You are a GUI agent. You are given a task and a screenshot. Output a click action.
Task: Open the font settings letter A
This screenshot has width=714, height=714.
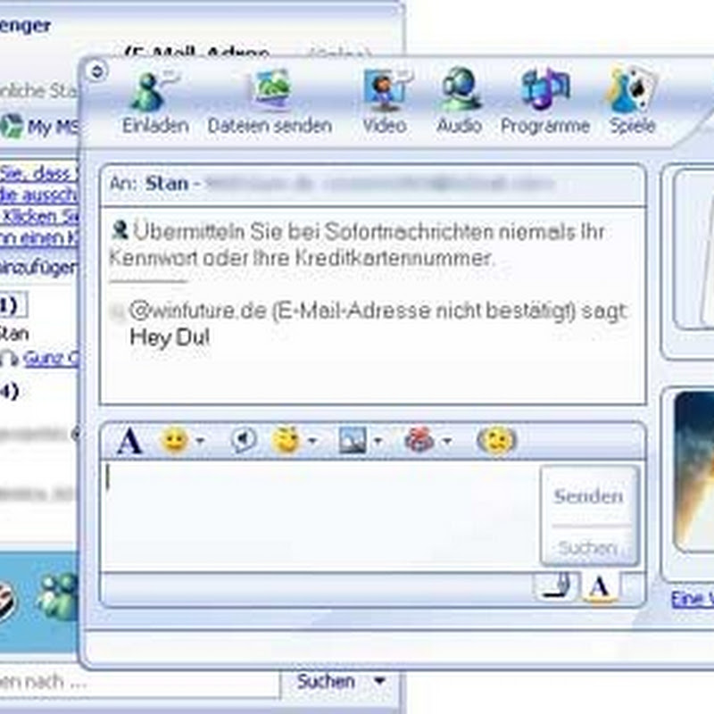(x=129, y=441)
